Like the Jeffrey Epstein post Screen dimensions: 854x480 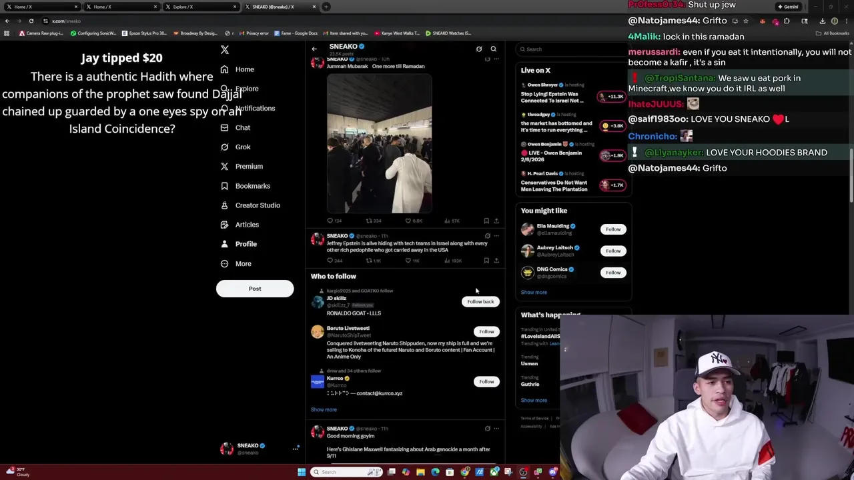(x=414, y=261)
